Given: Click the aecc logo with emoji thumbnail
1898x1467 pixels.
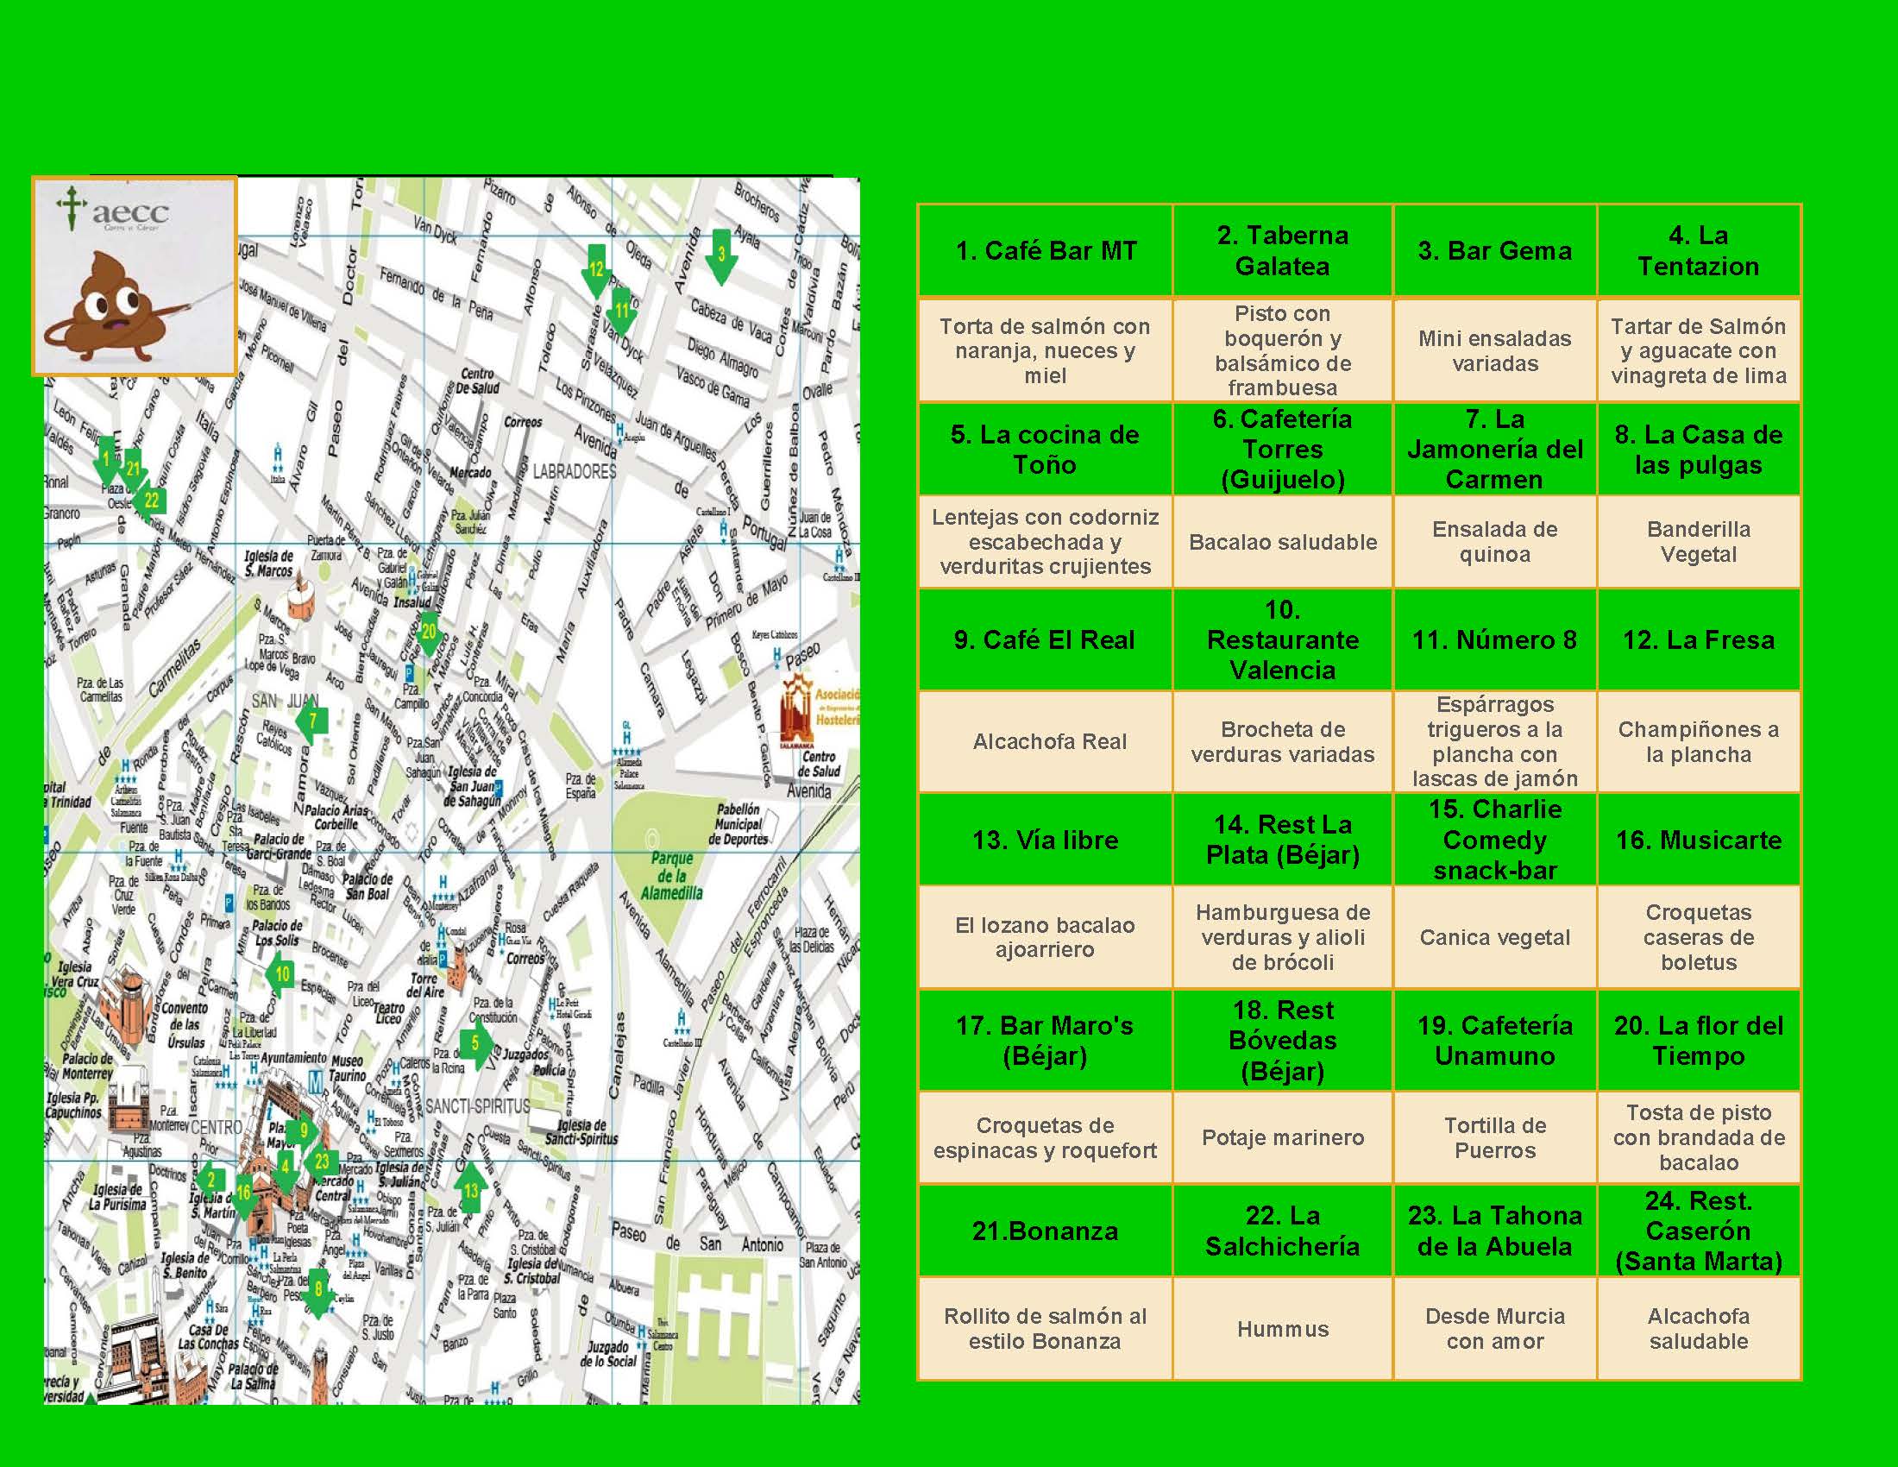Looking at the screenshot, I should click(135, 276).
